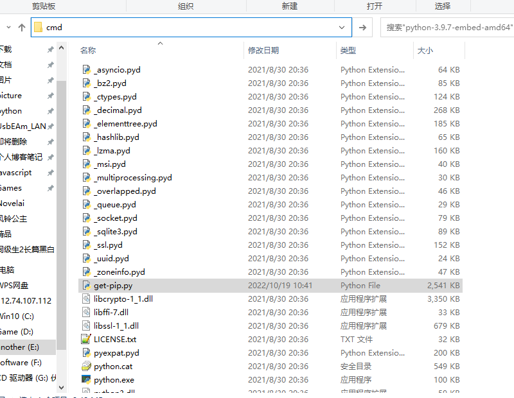Click the Go to arrow button
Image resolution: width=514 pixels, height=398 pixels.
coord(362,28)
